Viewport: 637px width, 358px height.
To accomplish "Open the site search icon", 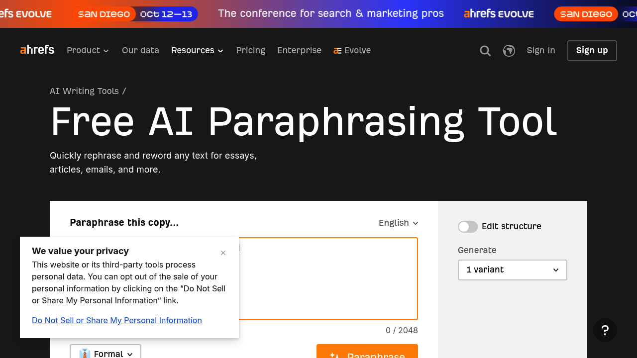I will [x=485, y=51].
